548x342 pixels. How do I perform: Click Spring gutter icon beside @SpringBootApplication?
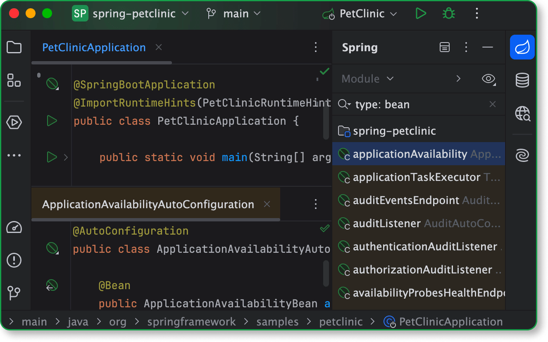[x=52, y=84]
